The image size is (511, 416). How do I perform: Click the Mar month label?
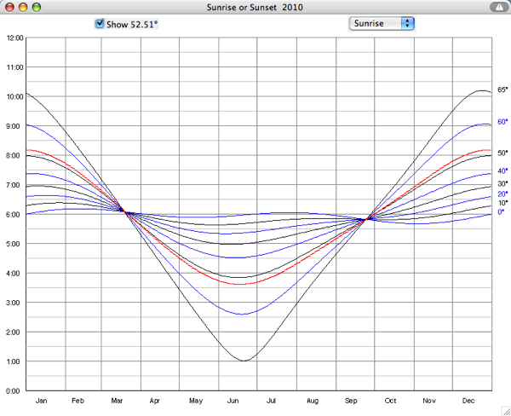(117, 401)
